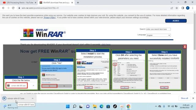Open Microsoft Store from the taskbar
196x110 pixels.
108,106
